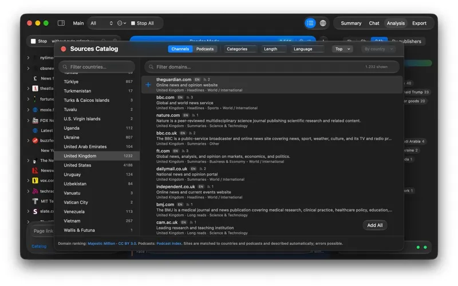Select the independent.co.uk source row
The width and height of the screenshot is (458, 286).
(x=271, y=192)
